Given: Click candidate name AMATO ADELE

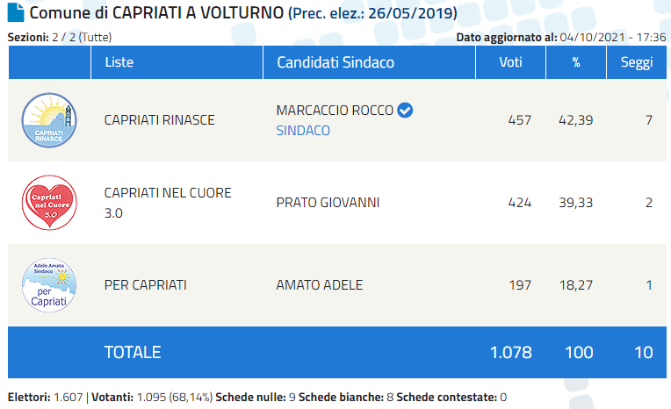Looking at the screenshot, I should [x=319, y=284].
